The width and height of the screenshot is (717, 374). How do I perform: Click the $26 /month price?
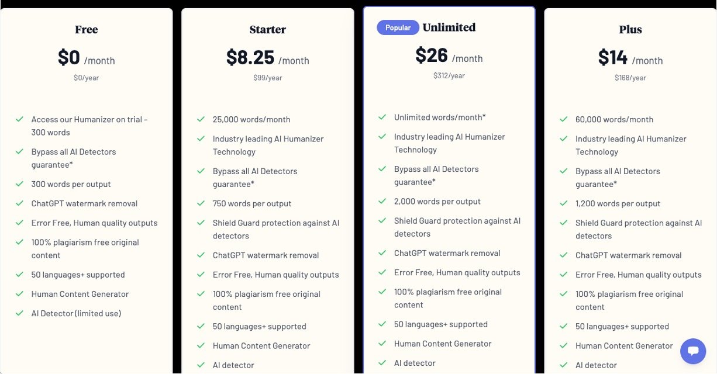pos(449,56)
